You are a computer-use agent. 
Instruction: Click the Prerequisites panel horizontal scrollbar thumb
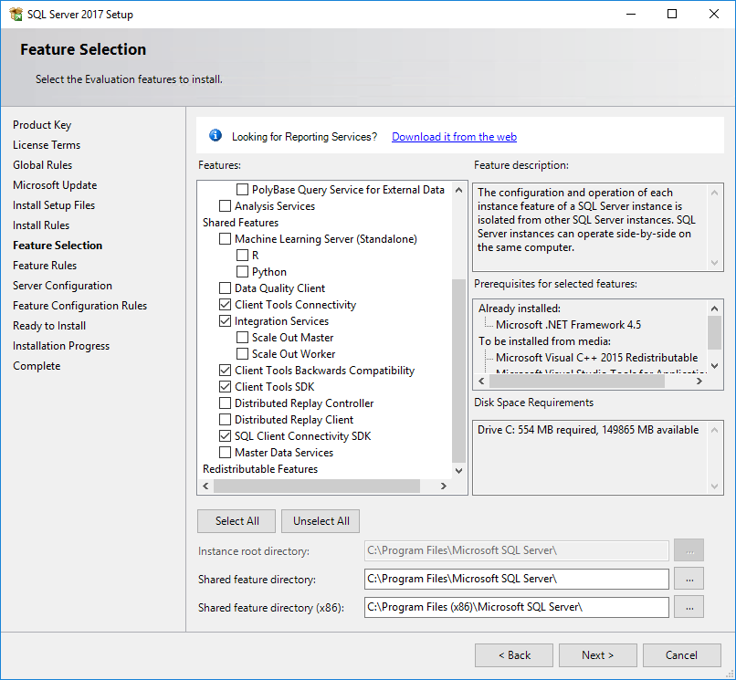[577, 381]
